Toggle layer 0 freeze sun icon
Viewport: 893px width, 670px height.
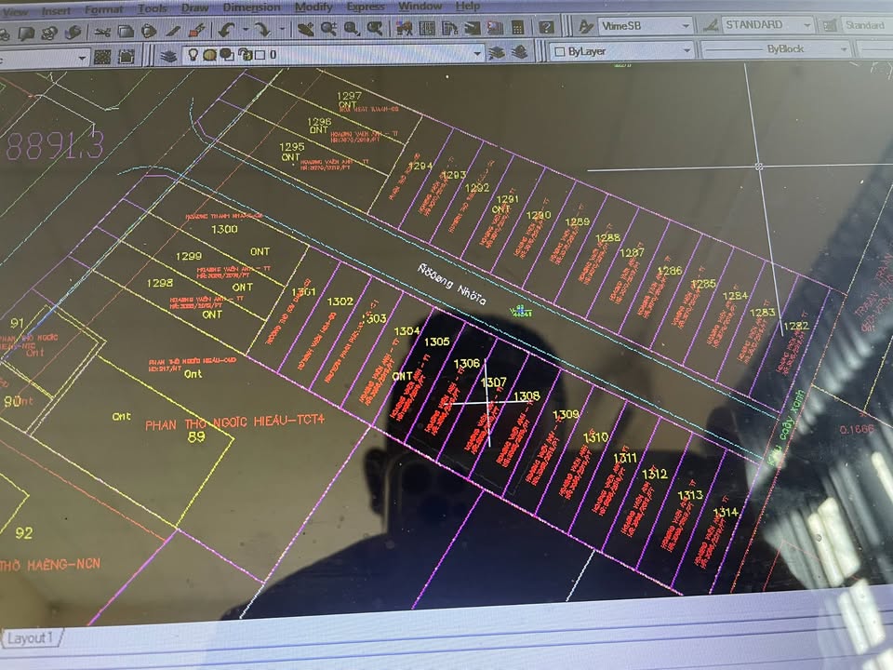tap(210, 56)
